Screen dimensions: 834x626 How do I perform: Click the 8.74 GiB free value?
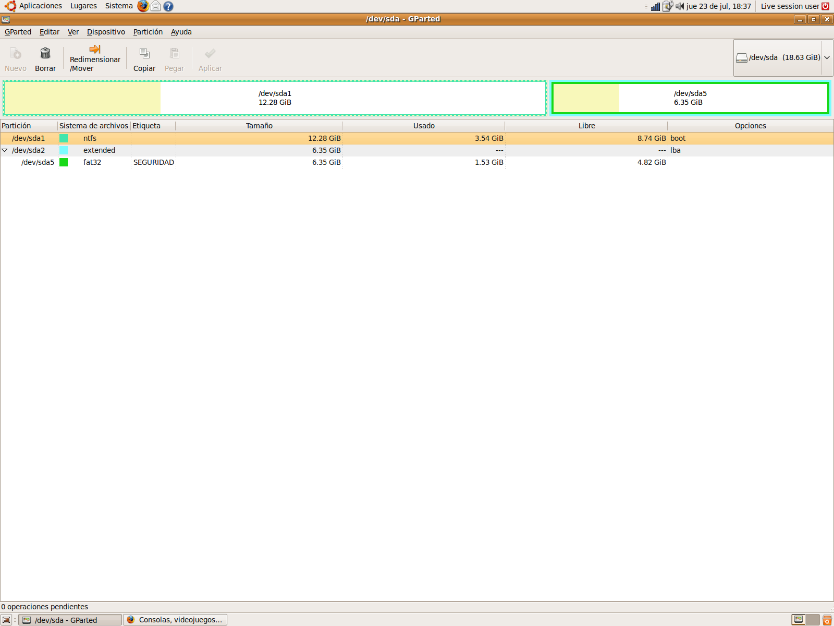pos(652,138)
